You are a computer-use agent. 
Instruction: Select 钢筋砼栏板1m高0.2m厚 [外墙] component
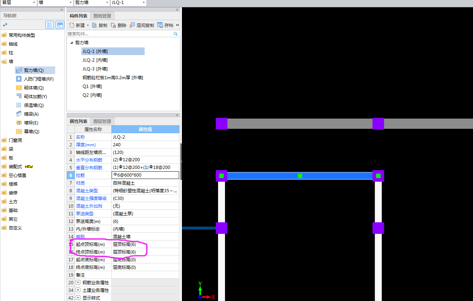click(112, 78)
